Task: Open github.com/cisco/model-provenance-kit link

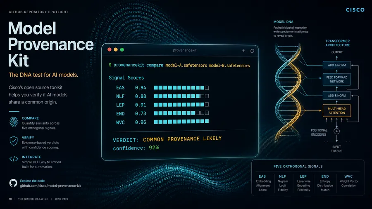Action: tap(50, 186)
